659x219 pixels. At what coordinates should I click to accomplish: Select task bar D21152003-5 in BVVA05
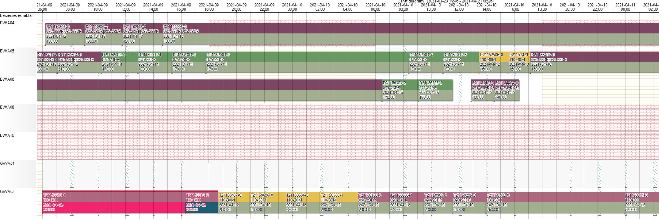pyautogui.click(x=461, y=62)
